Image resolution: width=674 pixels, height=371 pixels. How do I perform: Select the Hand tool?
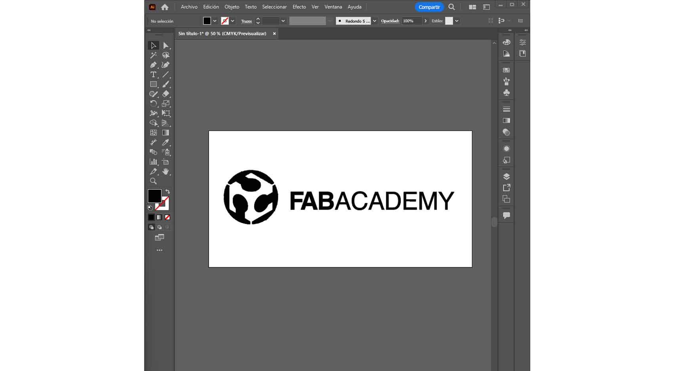point(166,171)
